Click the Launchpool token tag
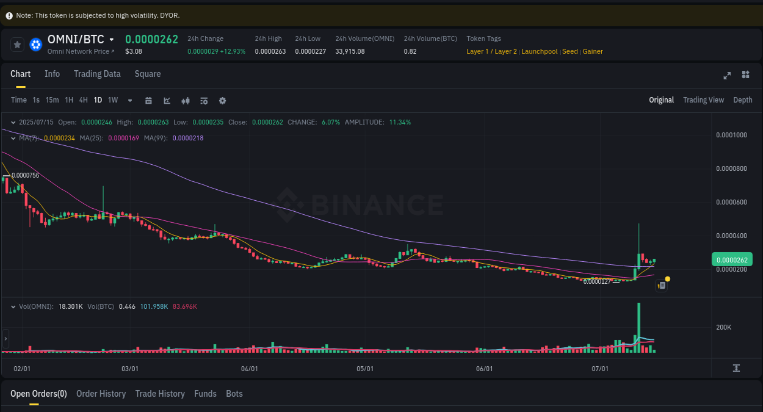 [540, 51]
